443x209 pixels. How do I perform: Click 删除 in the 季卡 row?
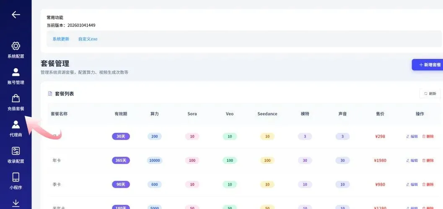(428, 184)
